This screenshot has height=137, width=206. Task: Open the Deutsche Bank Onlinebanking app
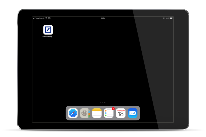(48, 30)
